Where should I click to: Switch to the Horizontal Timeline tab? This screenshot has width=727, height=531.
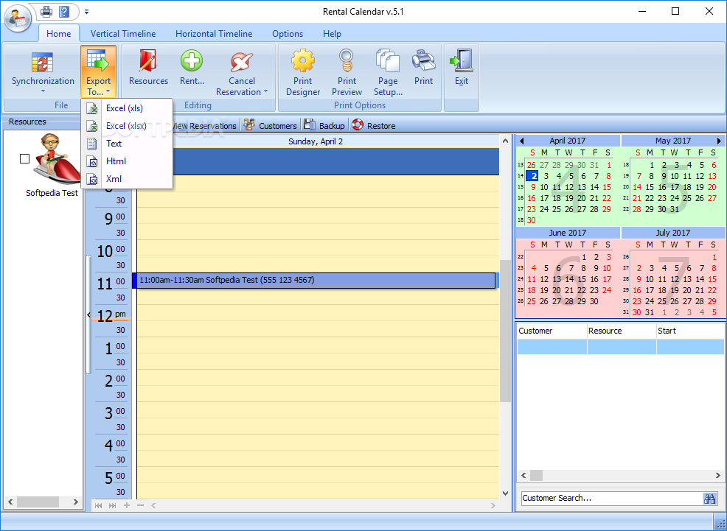[x=214, y=33]
